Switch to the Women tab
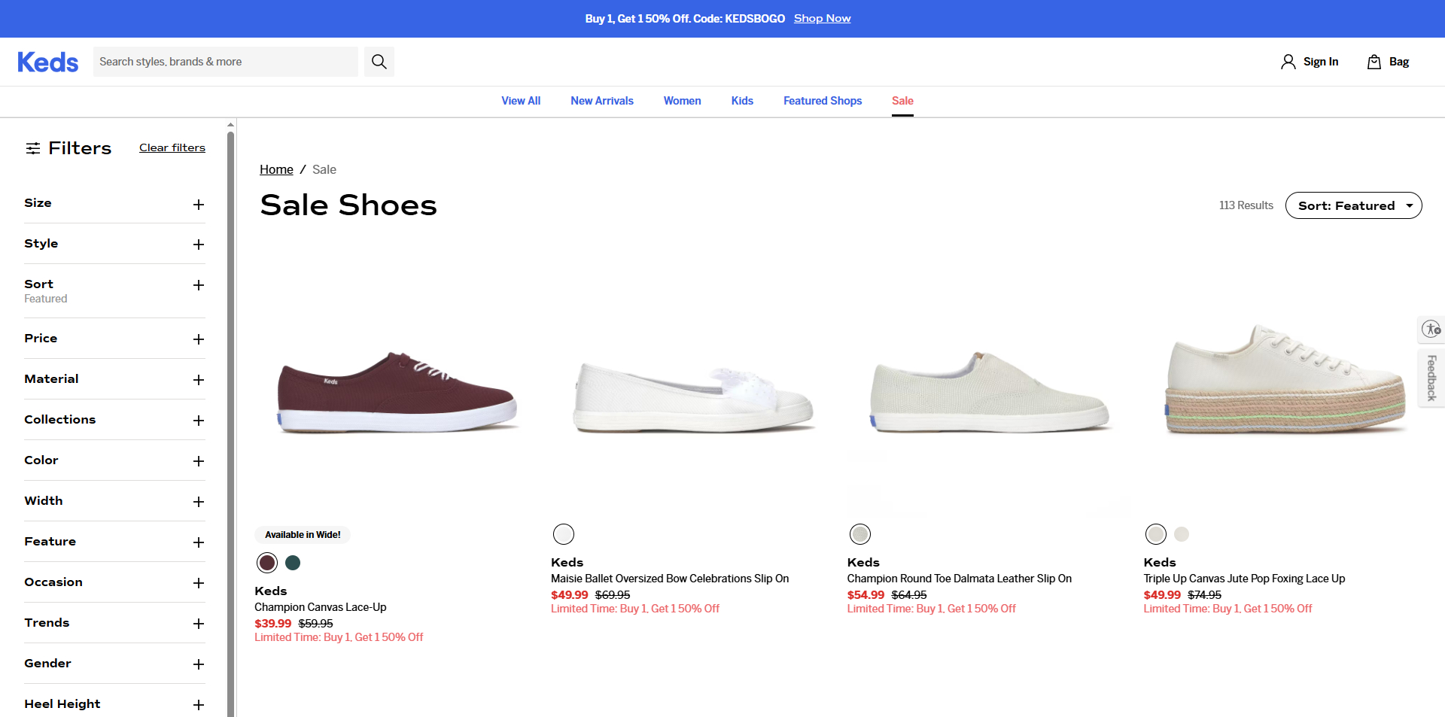 click(x=682, y=101)
